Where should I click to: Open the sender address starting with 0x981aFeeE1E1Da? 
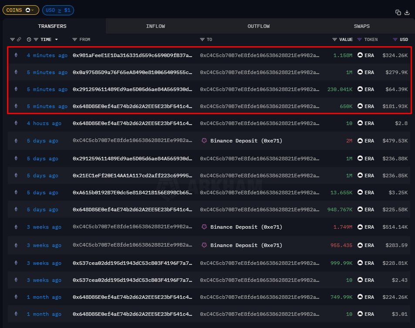point(132,55)
